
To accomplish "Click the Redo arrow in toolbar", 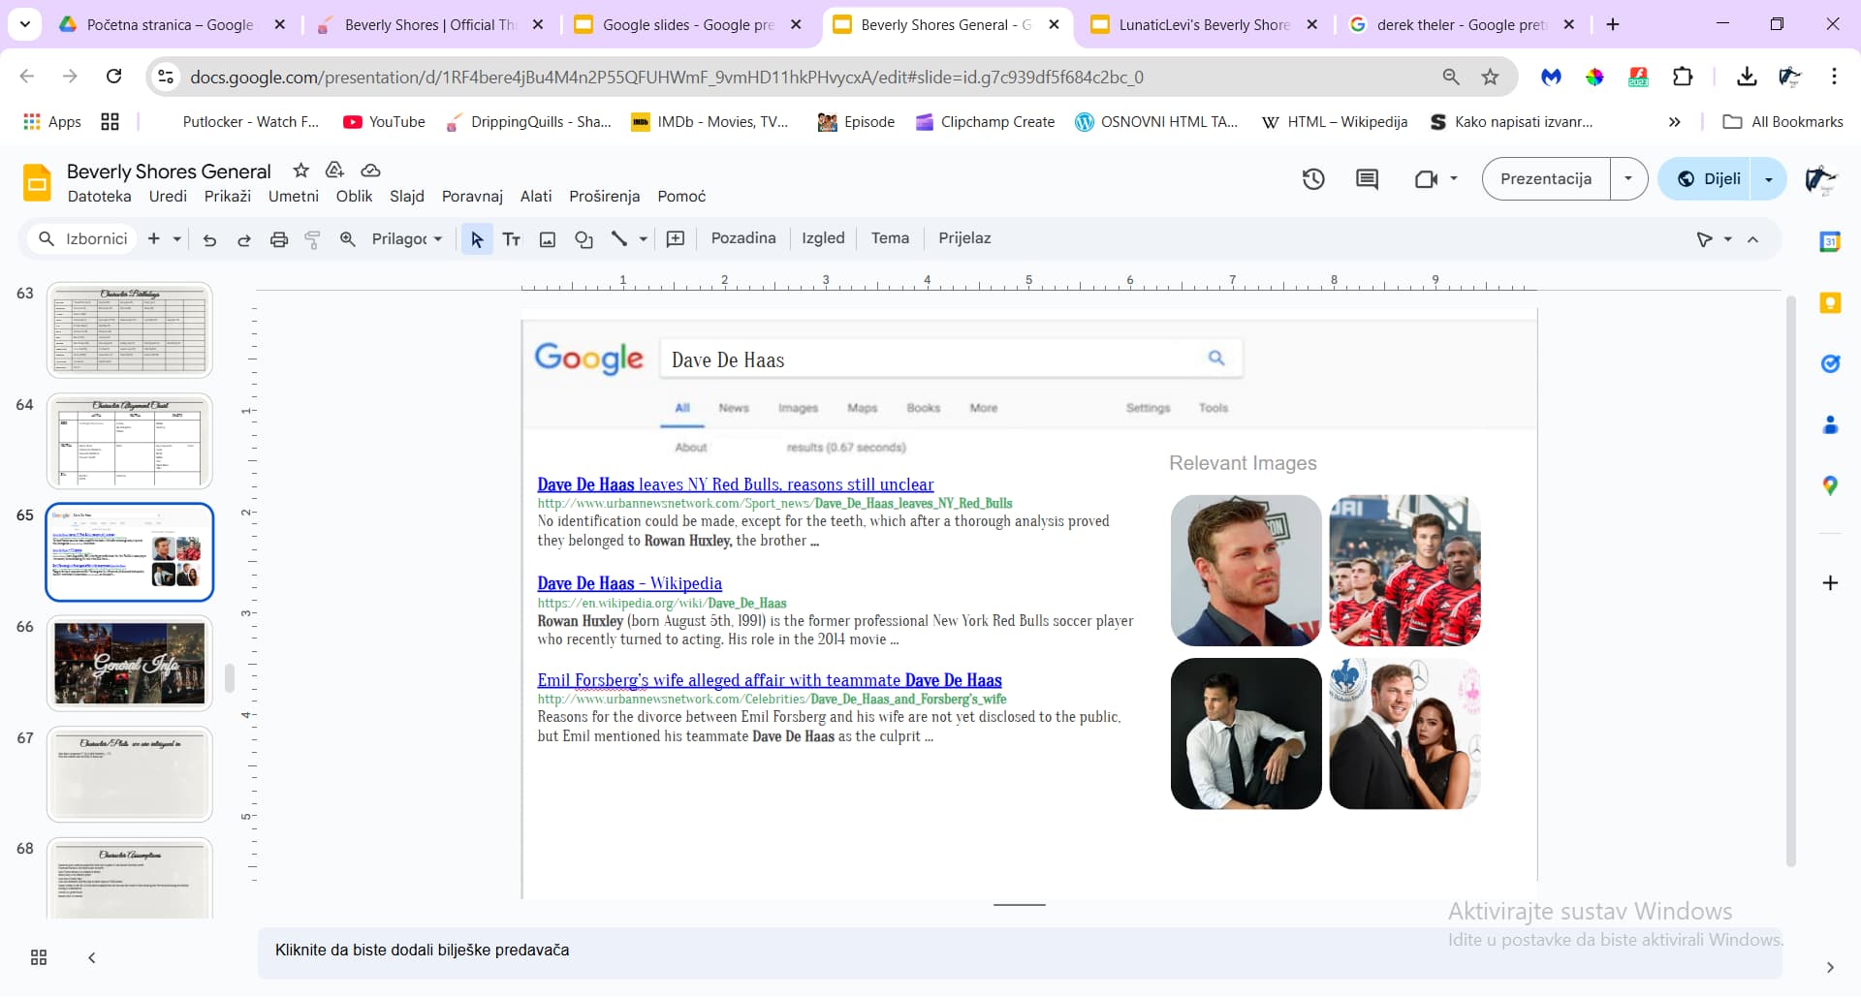I will pyautogui.click(x=244, y=239).
